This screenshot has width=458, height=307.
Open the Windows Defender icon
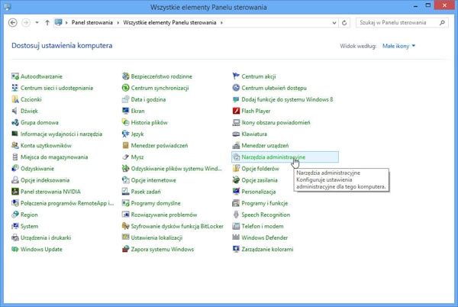point(236,238)
